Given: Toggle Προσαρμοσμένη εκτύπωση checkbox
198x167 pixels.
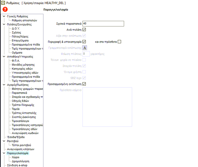Looking at the screenshot, I should [84, 84].
